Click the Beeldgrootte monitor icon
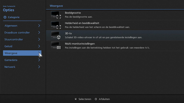This screenshot has height=103, width=184. 56,15
